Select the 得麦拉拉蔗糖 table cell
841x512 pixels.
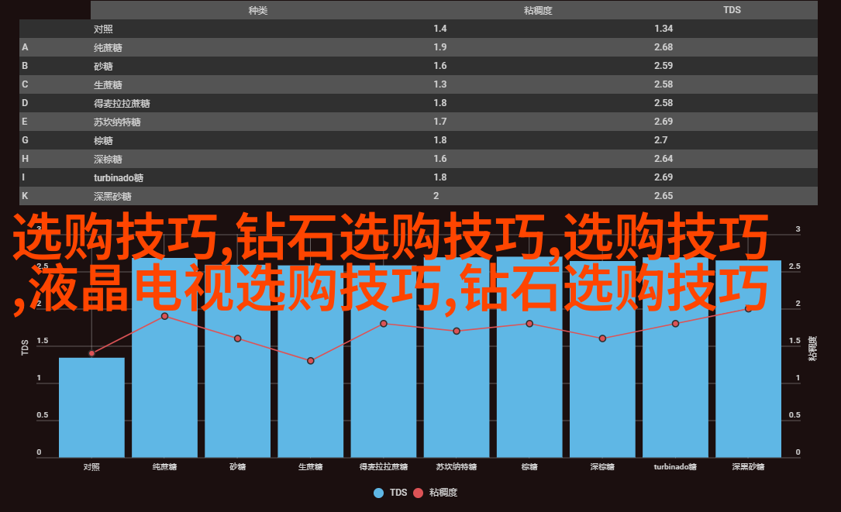pos(122,104)
